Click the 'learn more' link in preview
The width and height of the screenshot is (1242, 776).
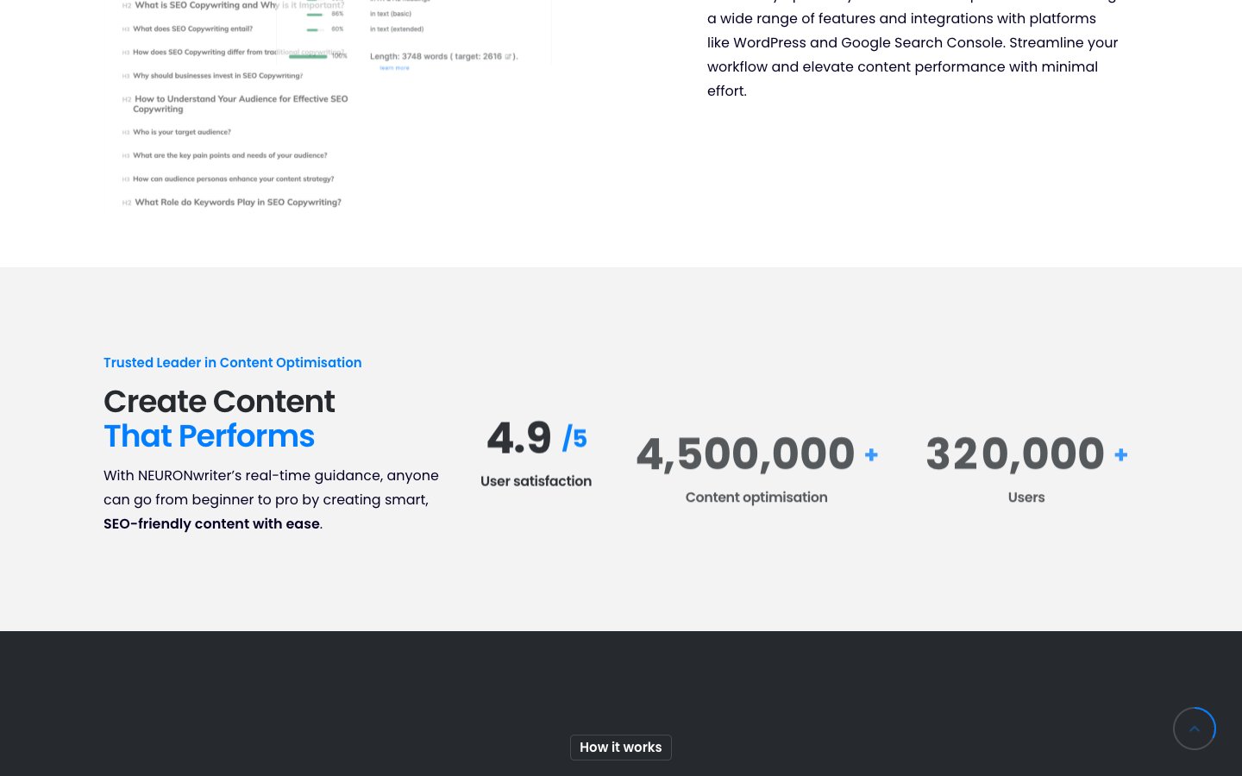click(394, 68)
